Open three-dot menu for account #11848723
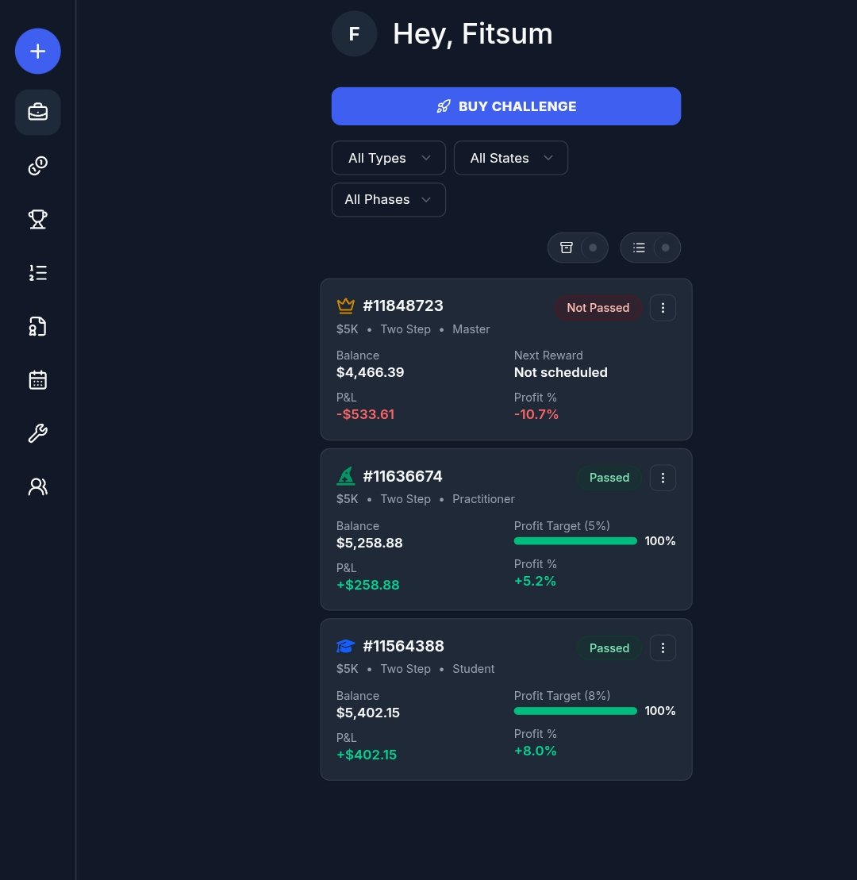This screenshot has height=880, width=857. (x=663, y=308)
